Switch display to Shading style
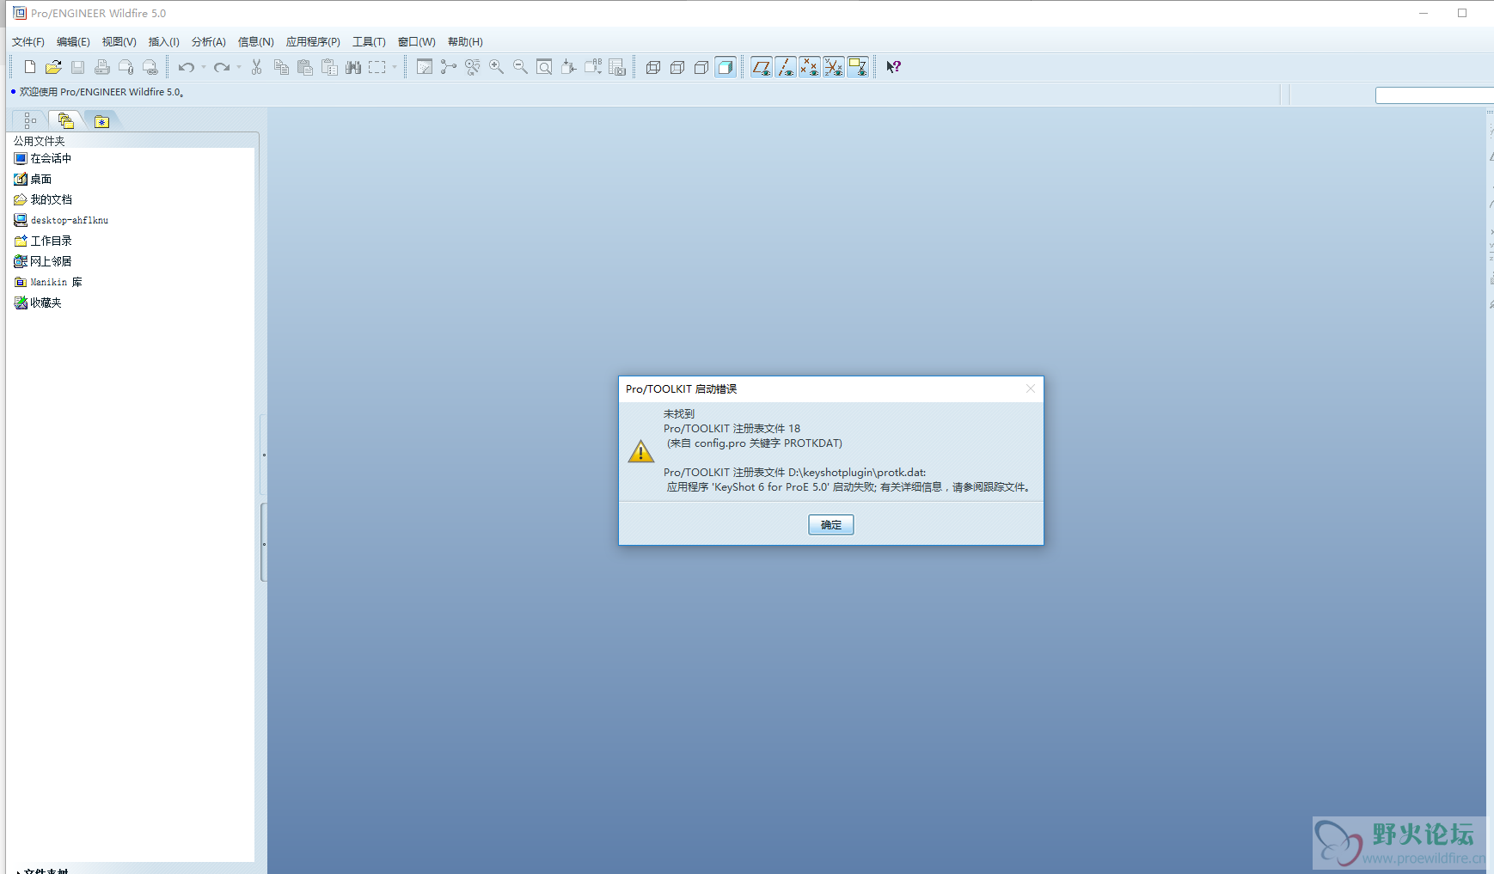 tap(726, 67)
